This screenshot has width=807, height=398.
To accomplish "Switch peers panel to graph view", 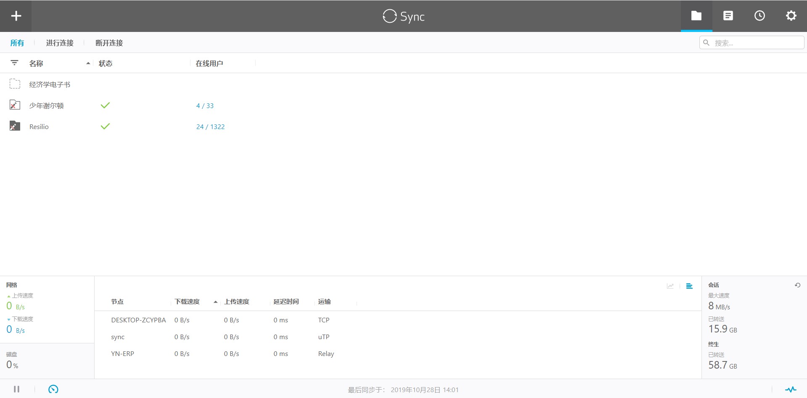I will click(x=670, y=286).
